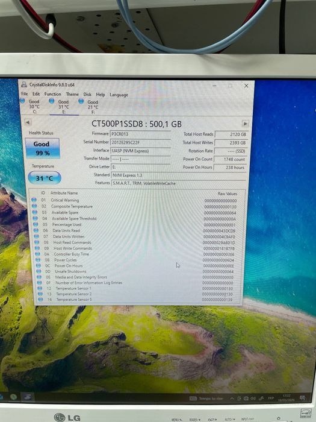Click status icon of Media and Data Integrity Errors

click(x=39, y=277)
